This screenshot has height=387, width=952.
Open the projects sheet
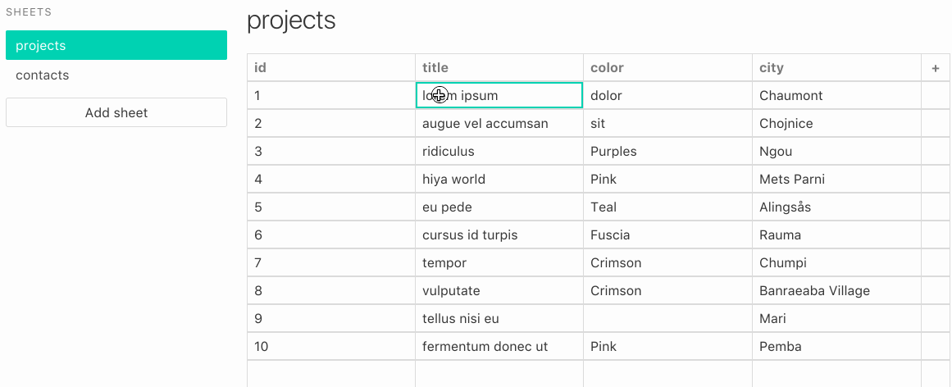click(x=116, y=46)
